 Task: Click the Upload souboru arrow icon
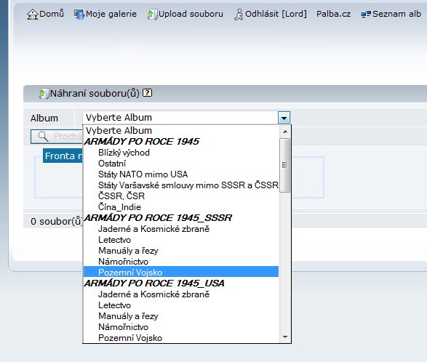(152, 15)
